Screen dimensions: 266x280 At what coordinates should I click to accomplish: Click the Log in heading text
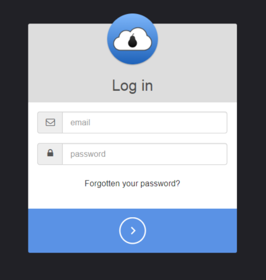click(132, 86)
